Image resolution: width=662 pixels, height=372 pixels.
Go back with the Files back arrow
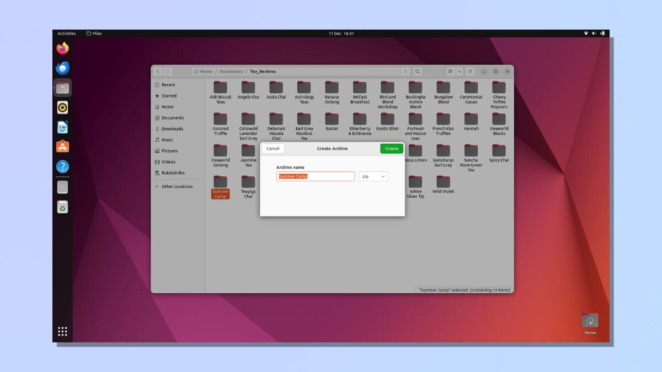point(158,71)
